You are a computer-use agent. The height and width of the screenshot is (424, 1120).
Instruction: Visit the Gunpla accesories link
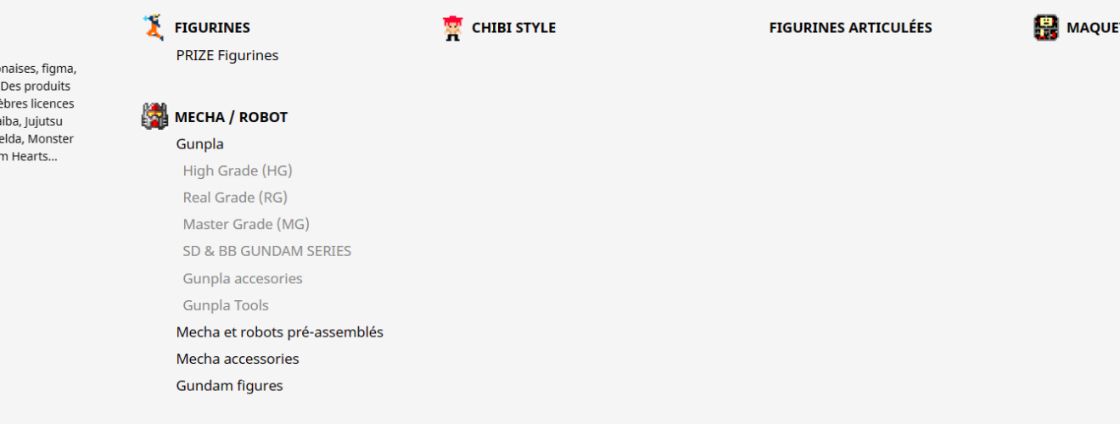243,278
